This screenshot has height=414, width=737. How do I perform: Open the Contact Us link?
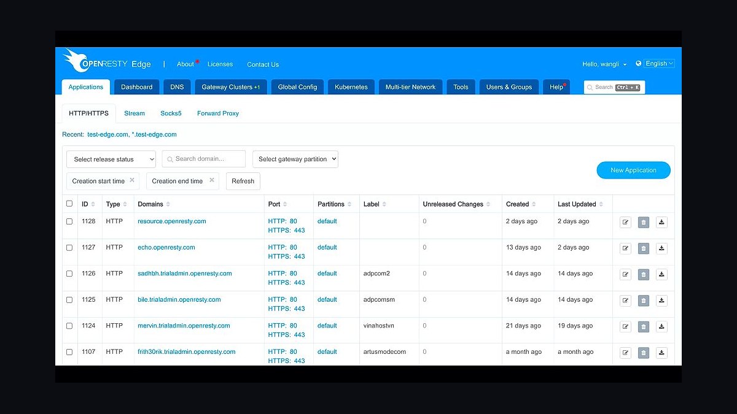pyautogui.click(x=263, y=64)
